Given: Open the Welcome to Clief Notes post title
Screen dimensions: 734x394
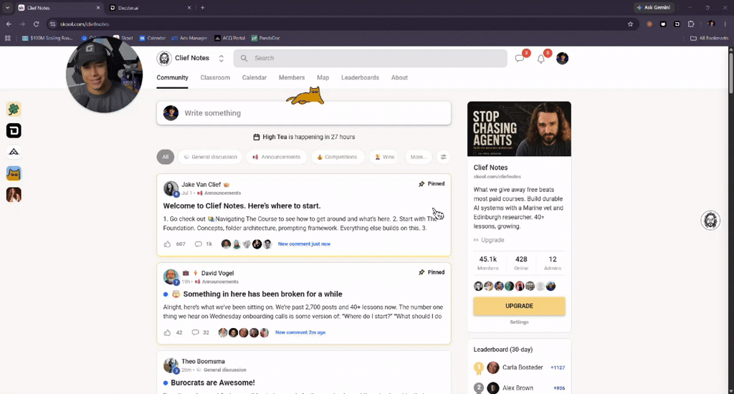Looking at the screenshot, I should click(x=242, y=206).
